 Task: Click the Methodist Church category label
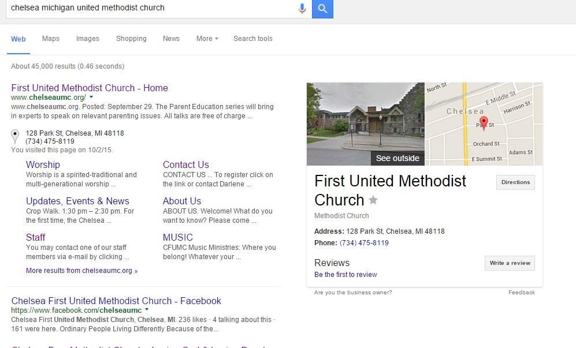[341, 216]
